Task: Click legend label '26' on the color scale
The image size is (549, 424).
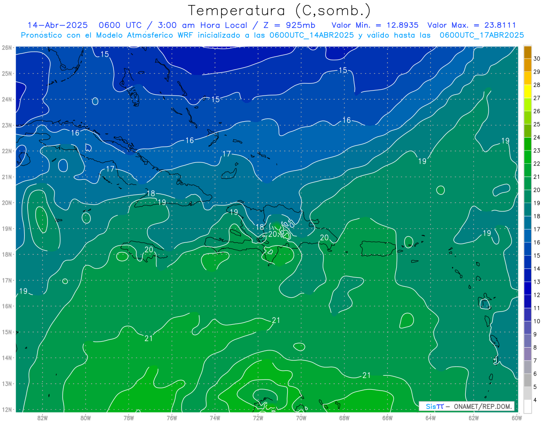Action: pyautogui.click(x=537, y=111)
